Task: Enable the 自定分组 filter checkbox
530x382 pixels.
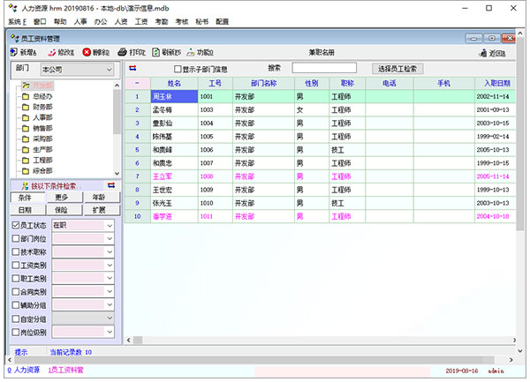Action: (16, 318)
